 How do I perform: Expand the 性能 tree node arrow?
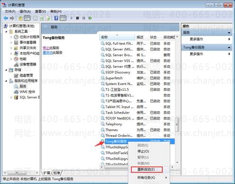[11, 59]
